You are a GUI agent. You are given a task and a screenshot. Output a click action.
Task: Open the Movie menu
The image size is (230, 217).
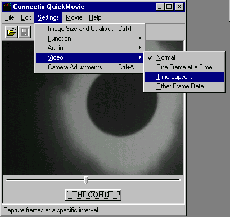click(x=74, y=17)
